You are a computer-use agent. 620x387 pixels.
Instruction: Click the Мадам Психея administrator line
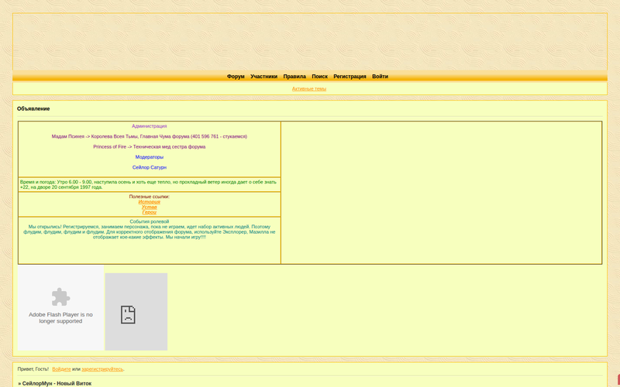click(x=149, y=136)
